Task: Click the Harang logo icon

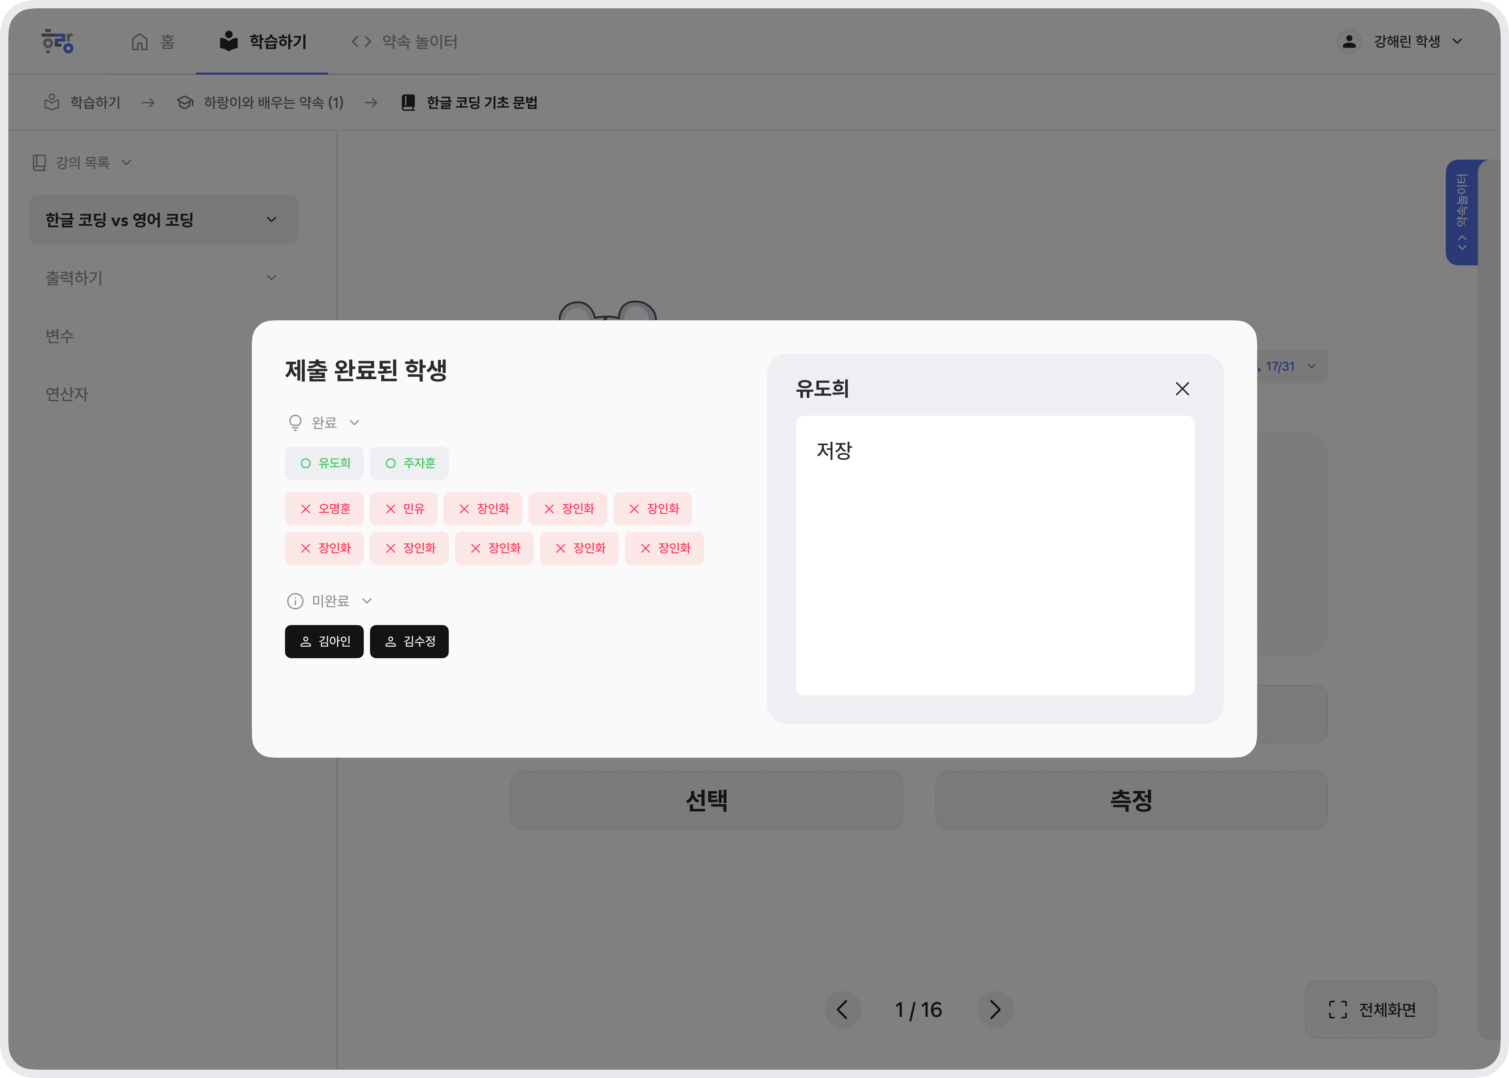Action: pyautogui.click(x=58, y=41)
